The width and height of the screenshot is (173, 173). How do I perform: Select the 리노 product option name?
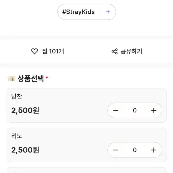pyautogui.click(x=17, y=136)
